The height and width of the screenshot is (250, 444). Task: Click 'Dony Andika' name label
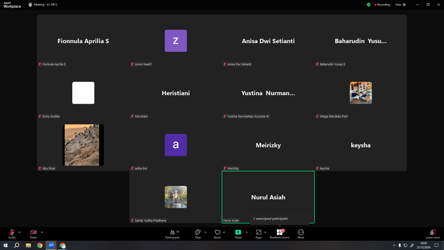[51, 116]
